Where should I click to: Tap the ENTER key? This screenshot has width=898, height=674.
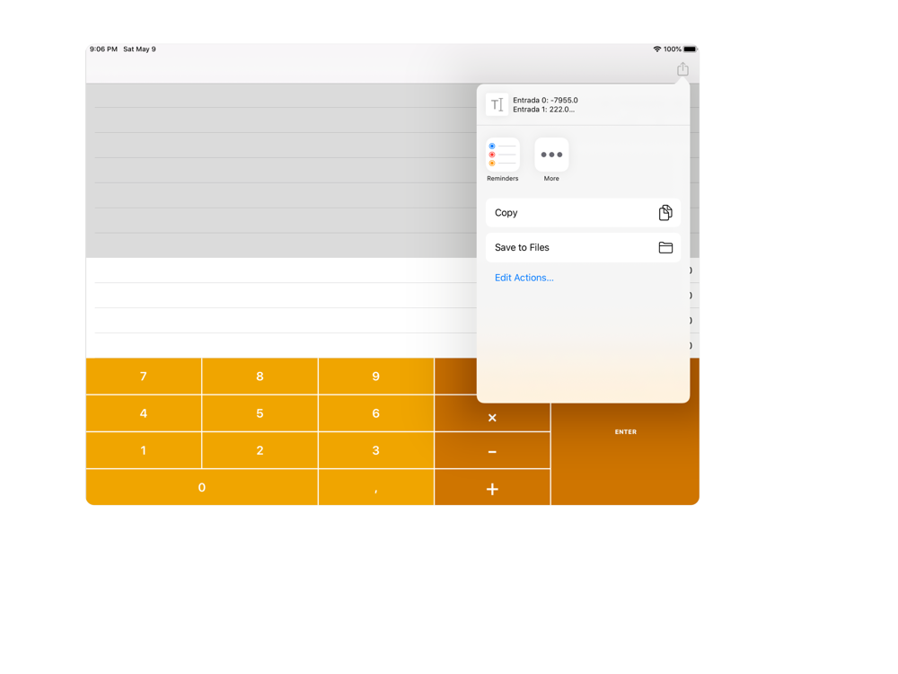[x=625, y=431]
